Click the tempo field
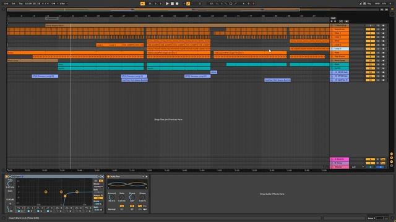The width and height of the screenshot is (396, 222). pyautogui.click(x=28, y=4)
